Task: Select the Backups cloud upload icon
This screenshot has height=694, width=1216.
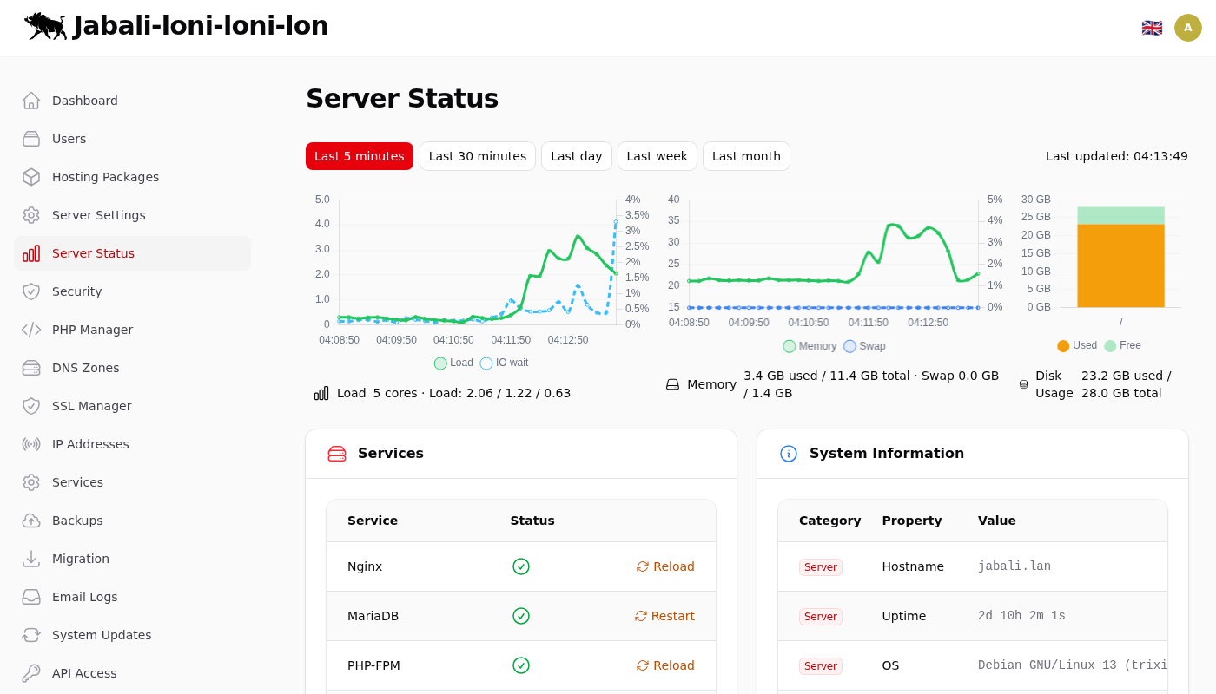Action: click(x=31, y=520)
